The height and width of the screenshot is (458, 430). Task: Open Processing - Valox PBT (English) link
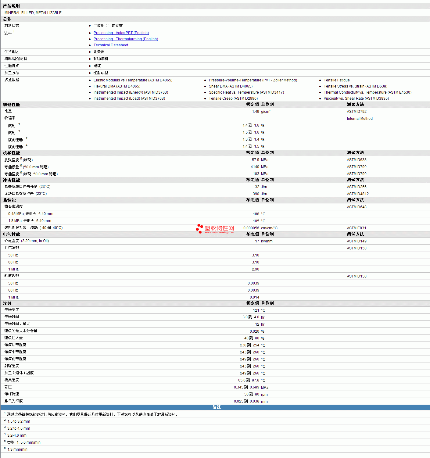pos(121,33)
